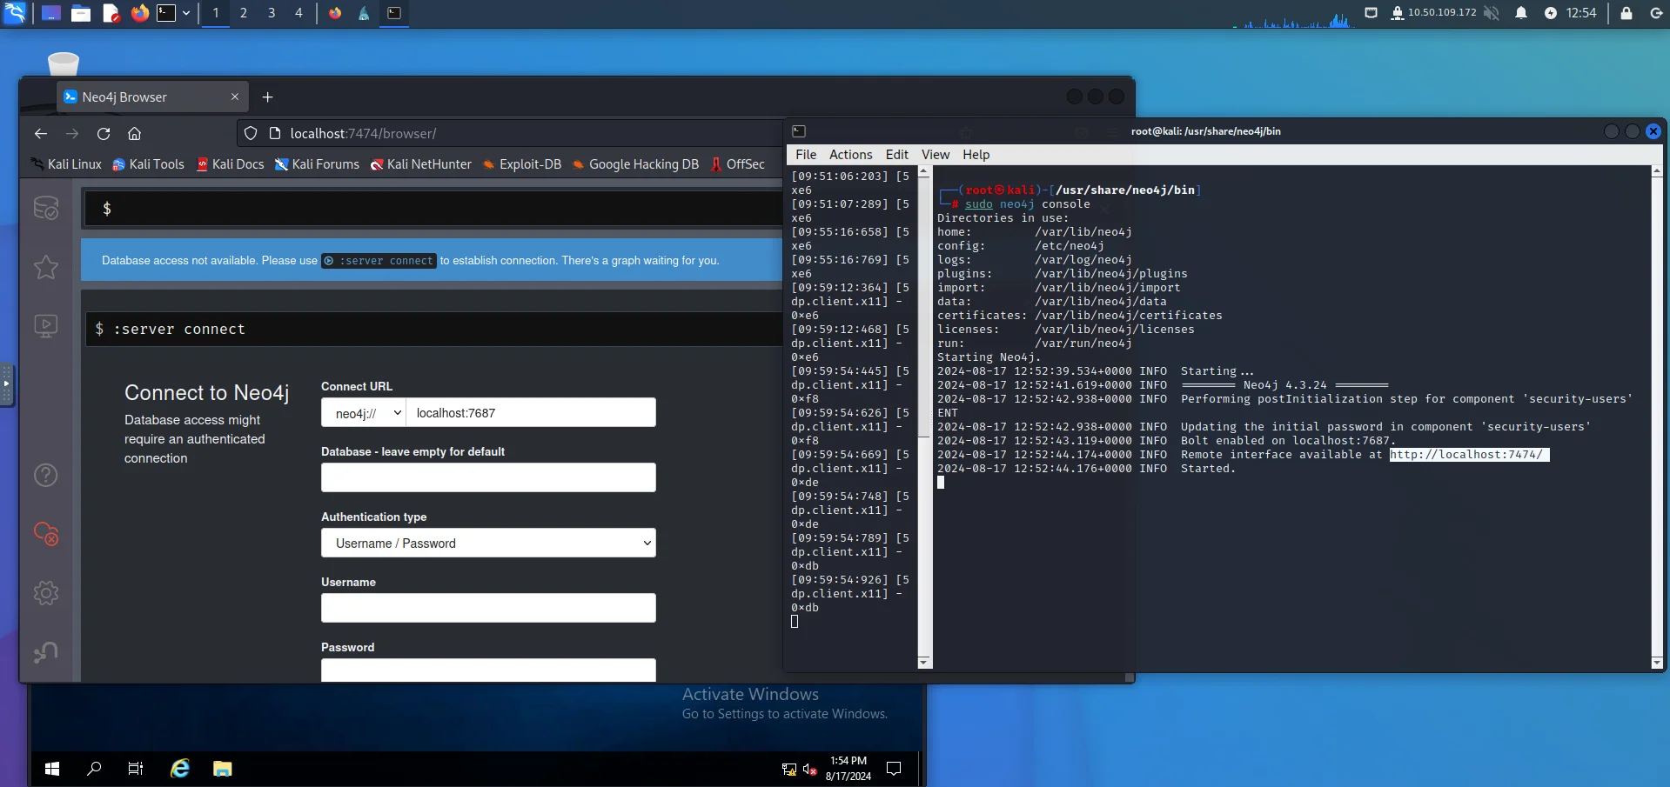The width and height of the screenshot is (1670, 787).
Task: Unmute audio via muted speaker tray icon
Action: pos(1492,13)
